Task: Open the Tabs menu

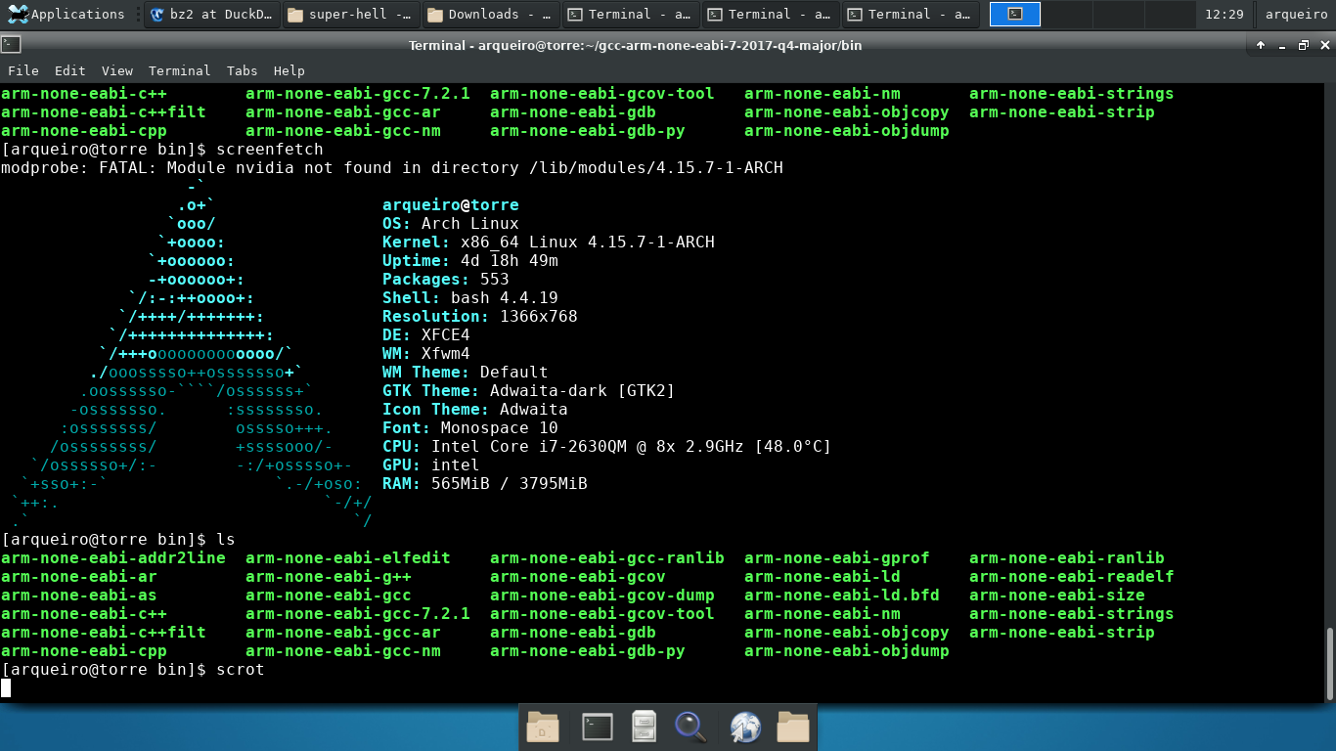Action: (x=242, y=70)
